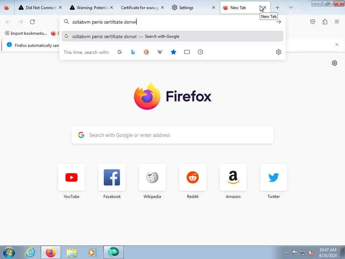The height and width of the screenshot is (259, 345).
Task: Close the Did Not Connect tab
Action: coord(60,8)
